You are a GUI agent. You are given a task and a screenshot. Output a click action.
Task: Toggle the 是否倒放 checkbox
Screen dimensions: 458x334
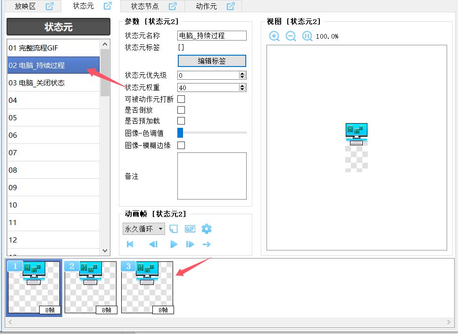(181, 110)
